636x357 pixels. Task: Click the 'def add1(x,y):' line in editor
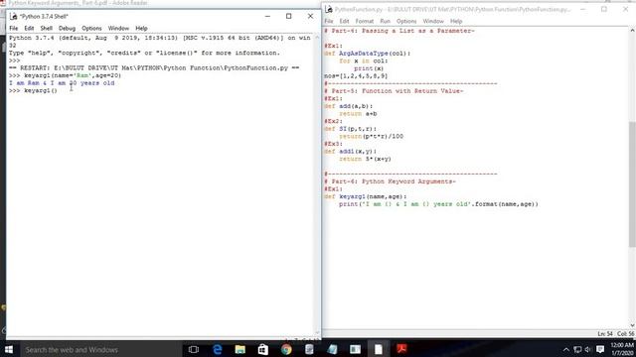pos(350,152)
